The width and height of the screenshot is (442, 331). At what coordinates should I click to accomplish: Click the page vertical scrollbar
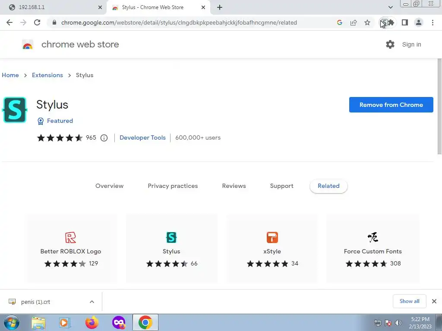pyautogui.click(x=439, y=106)
